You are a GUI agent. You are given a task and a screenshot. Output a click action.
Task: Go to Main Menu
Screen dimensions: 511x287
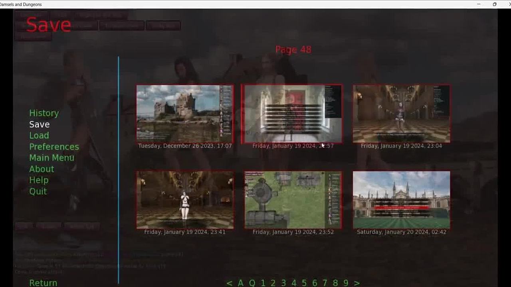pyautogui.click(x=51, y=158)
